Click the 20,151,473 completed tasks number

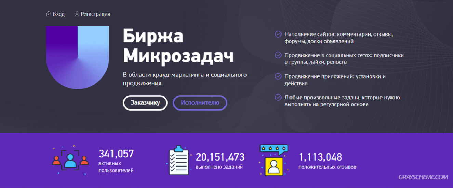220,157
